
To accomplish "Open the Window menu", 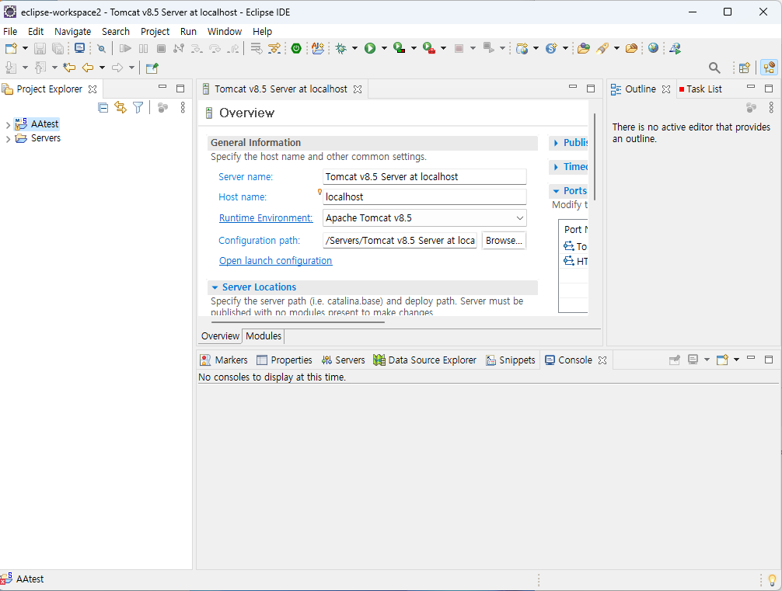I will click(x=225, y=31).
